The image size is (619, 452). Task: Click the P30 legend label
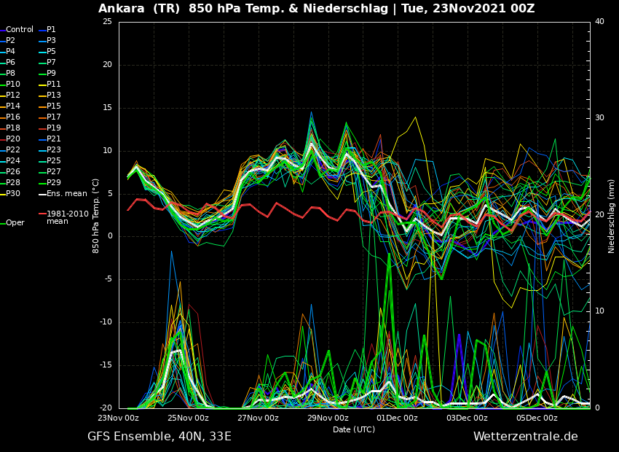coord(12,194)
